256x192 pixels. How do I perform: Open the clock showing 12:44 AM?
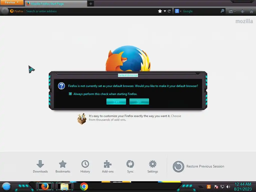[243, 186]
